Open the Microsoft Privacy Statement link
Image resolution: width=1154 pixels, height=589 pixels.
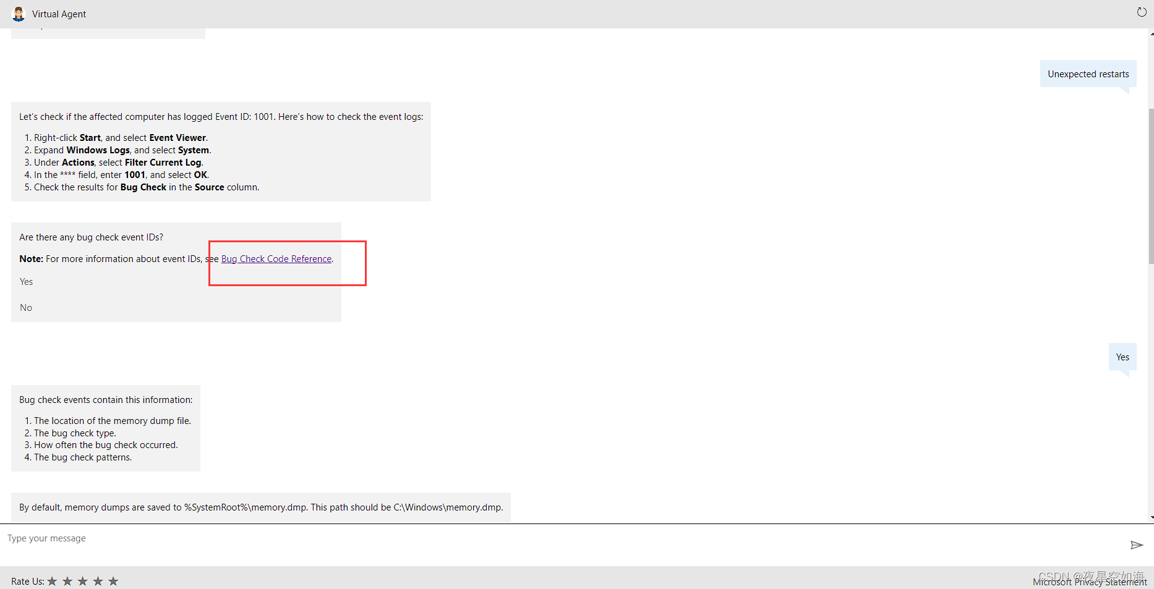tap(1090, 582)
